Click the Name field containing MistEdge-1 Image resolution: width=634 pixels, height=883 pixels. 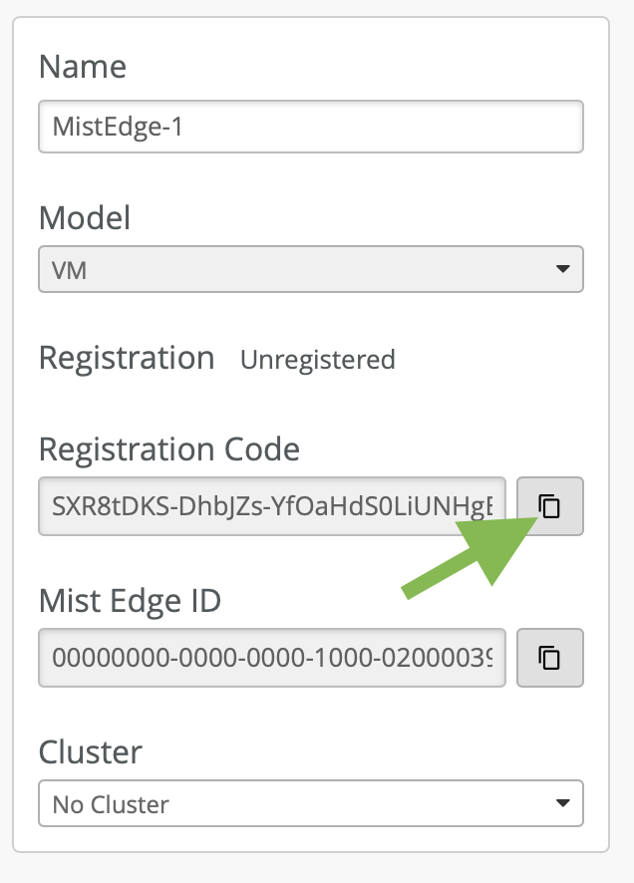[310, 127]
